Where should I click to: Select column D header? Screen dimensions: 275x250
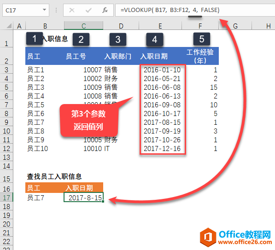click(x=121, y=26)
